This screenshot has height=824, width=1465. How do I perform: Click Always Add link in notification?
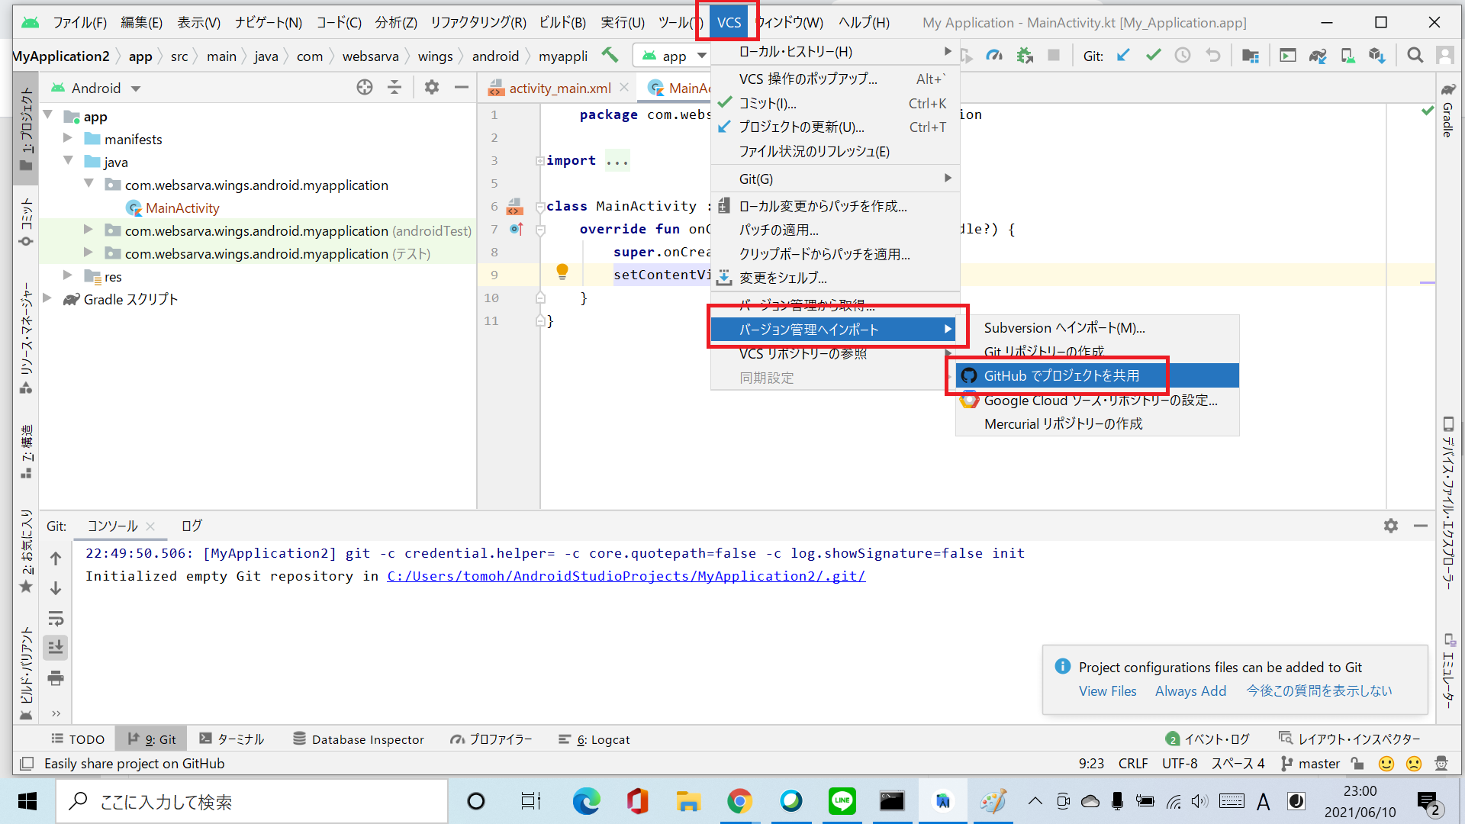1190,691
